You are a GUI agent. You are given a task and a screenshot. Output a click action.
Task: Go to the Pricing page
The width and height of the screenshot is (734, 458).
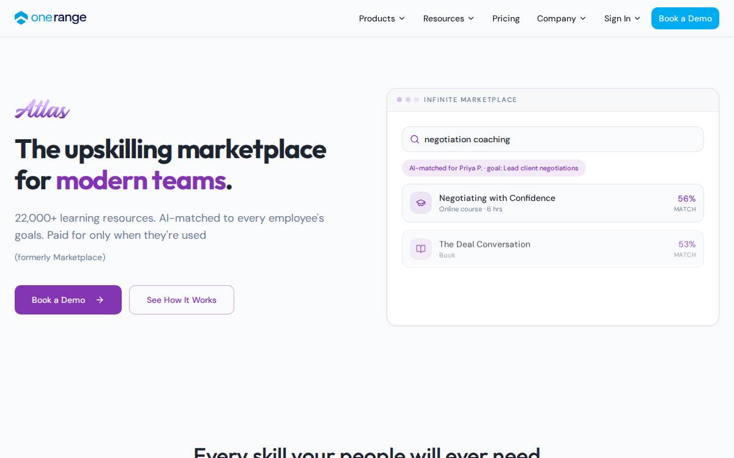click(506, 18)
